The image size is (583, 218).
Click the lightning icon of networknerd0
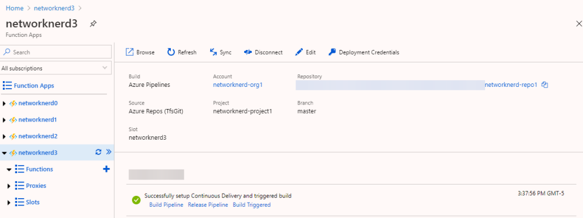pyautogui.click(x=13, y=103)
